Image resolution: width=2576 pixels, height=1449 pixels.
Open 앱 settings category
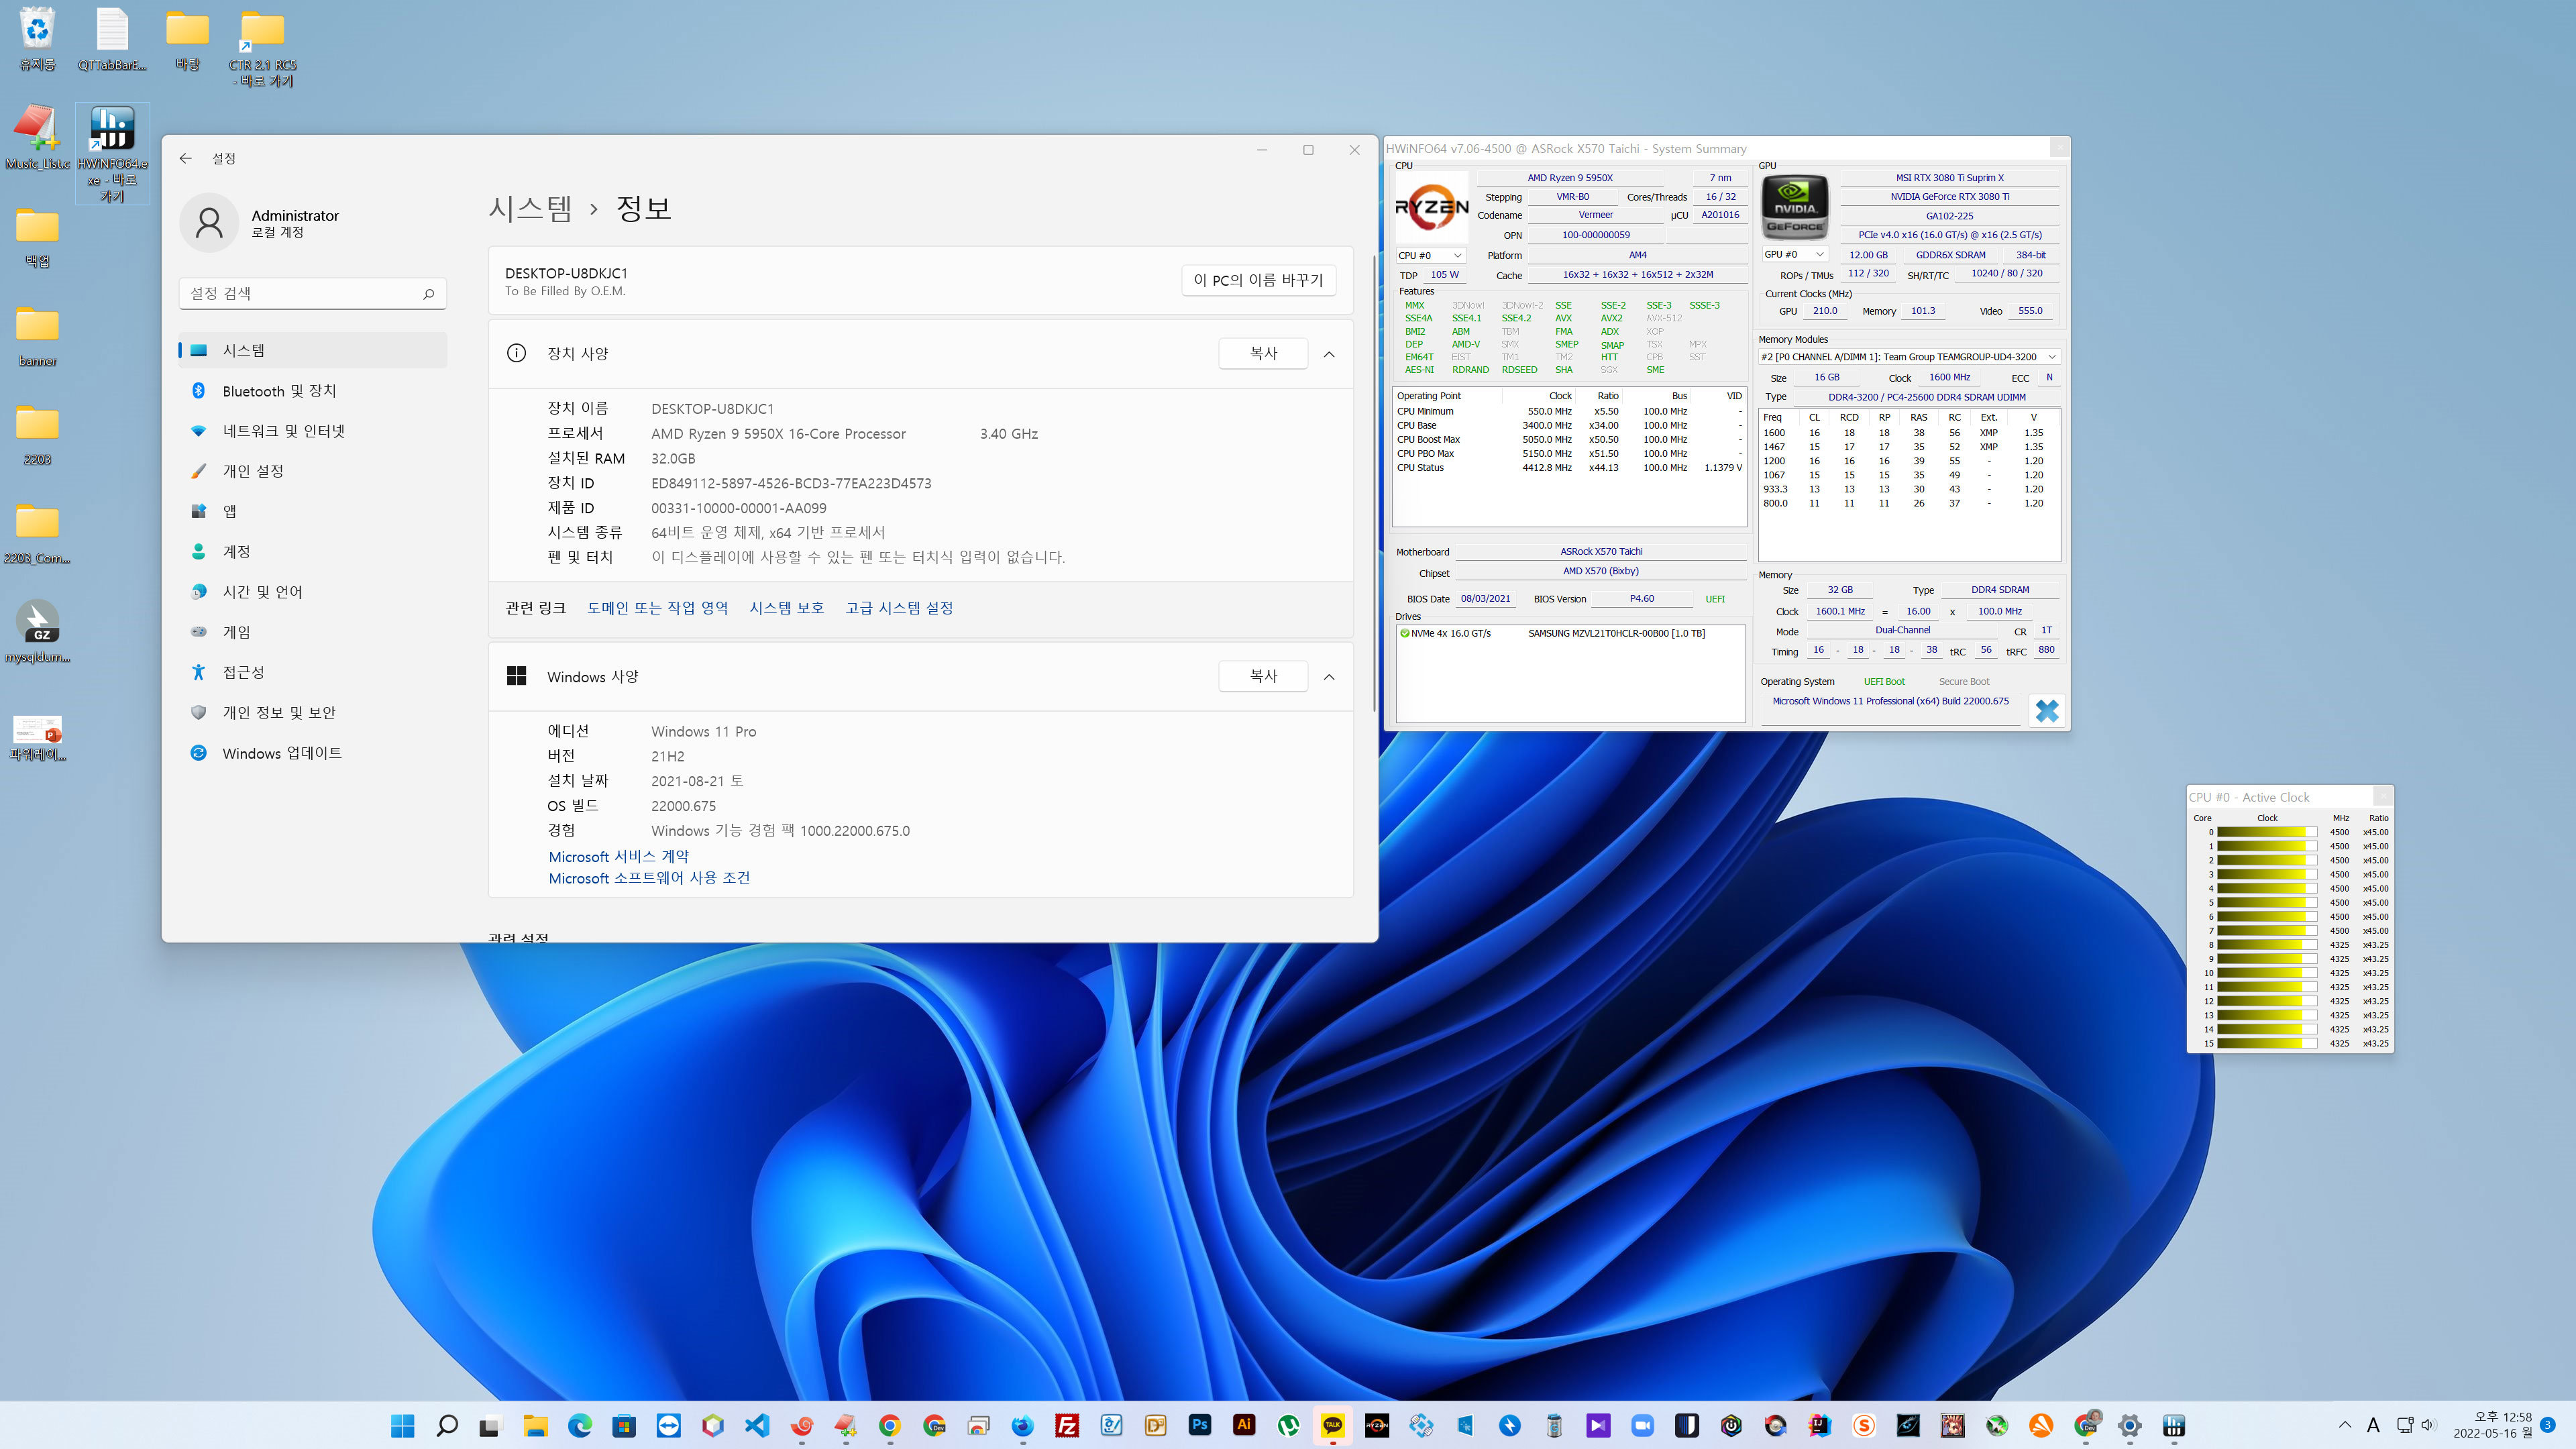[x=312, y=511]
